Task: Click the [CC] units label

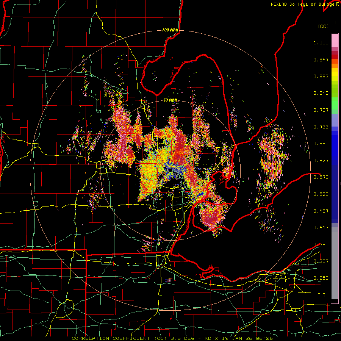Action: tap(324, 26)
